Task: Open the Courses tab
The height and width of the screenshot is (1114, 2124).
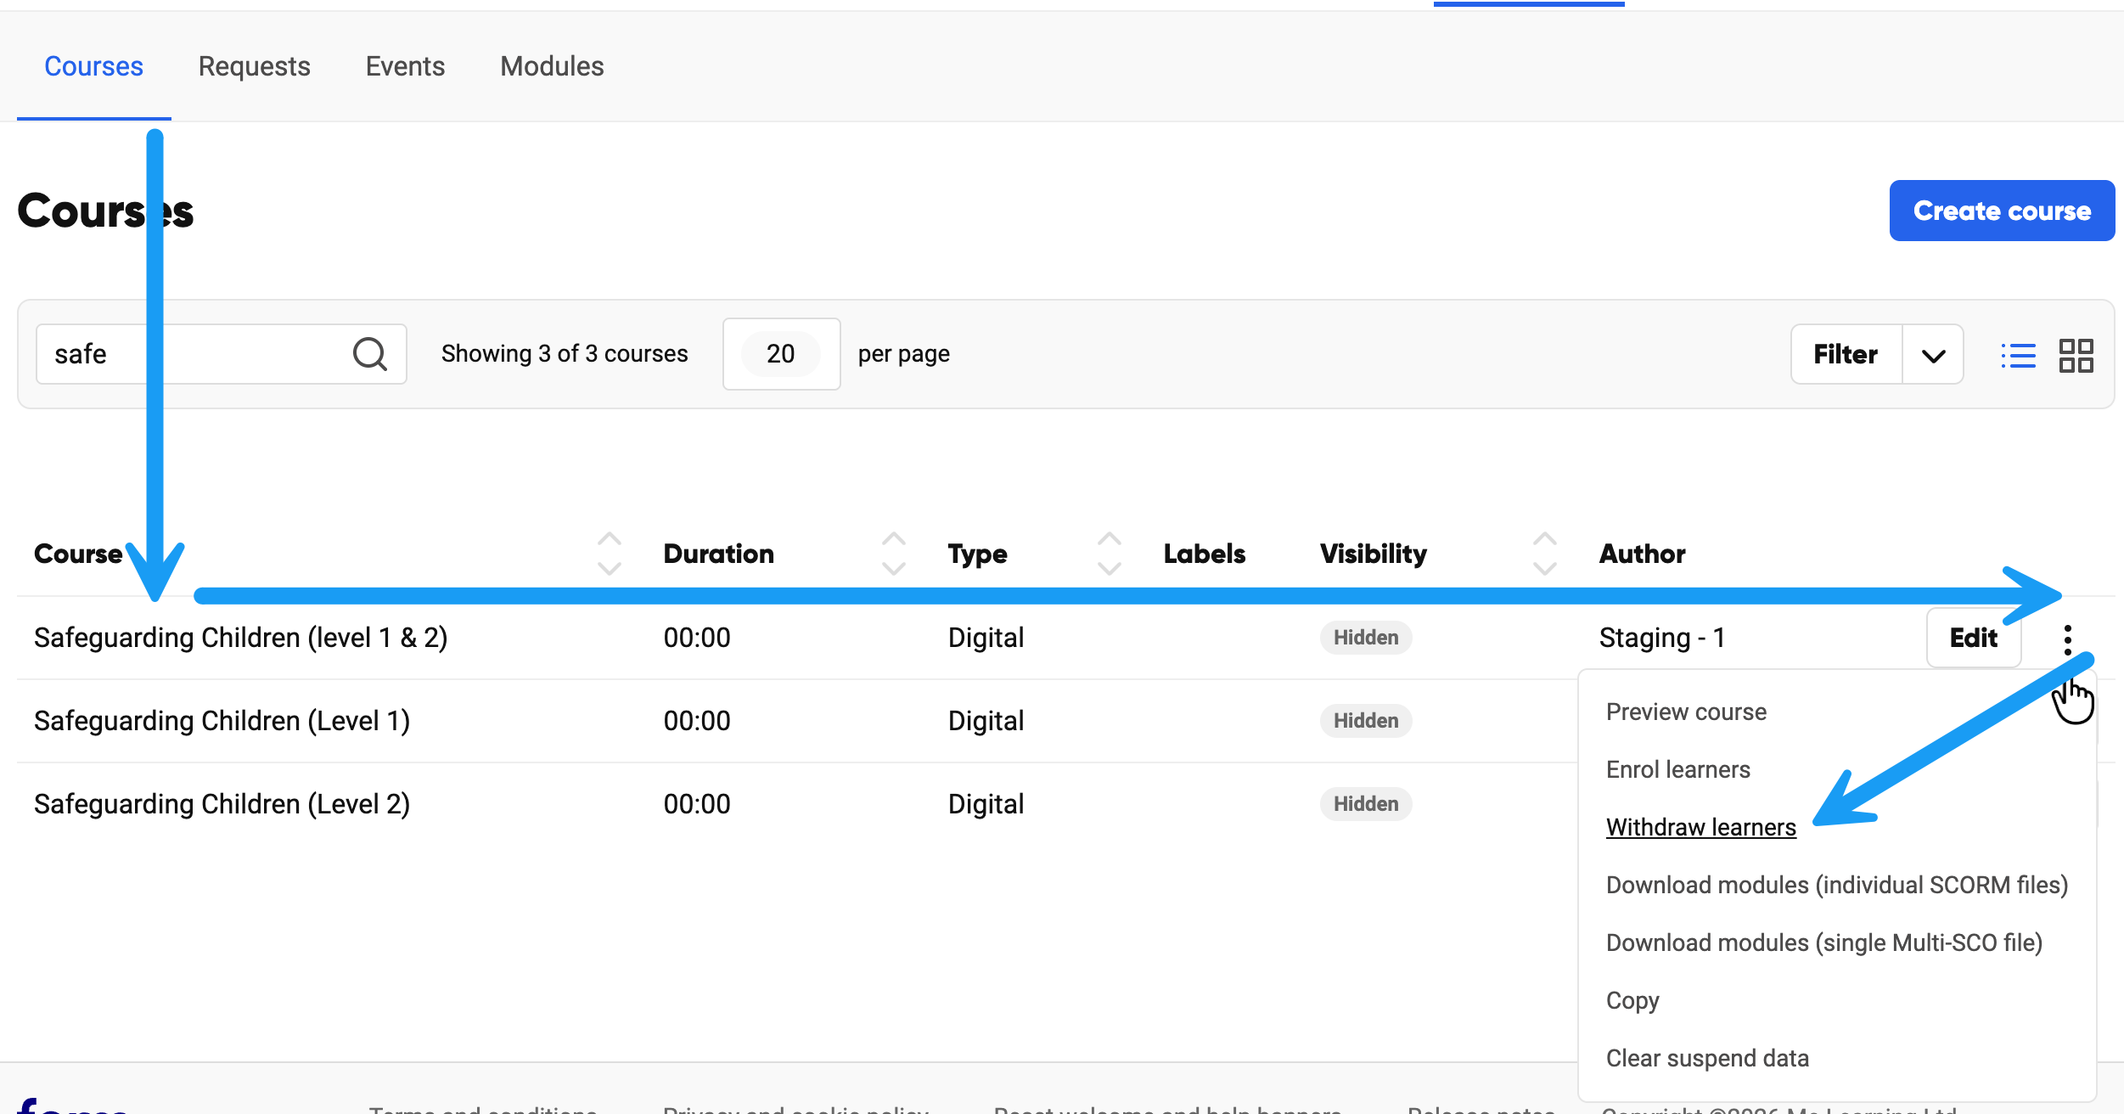Action: click(93, 66)
